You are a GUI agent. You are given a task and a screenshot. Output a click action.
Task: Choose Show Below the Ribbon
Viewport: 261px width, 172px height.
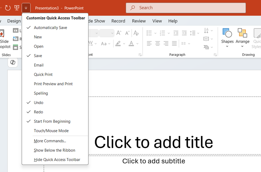pos(54,150)
